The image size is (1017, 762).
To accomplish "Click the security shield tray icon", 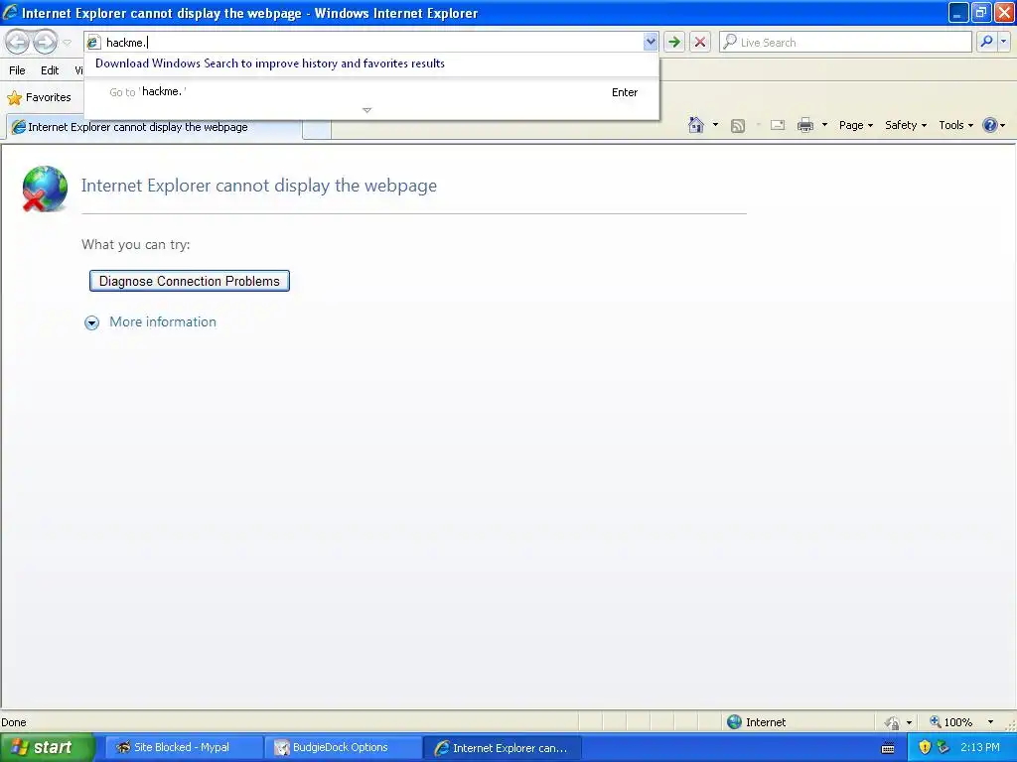I will point(925,748).
